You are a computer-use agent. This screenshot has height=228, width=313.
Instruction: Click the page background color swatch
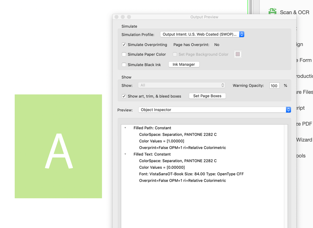(237, 54)
